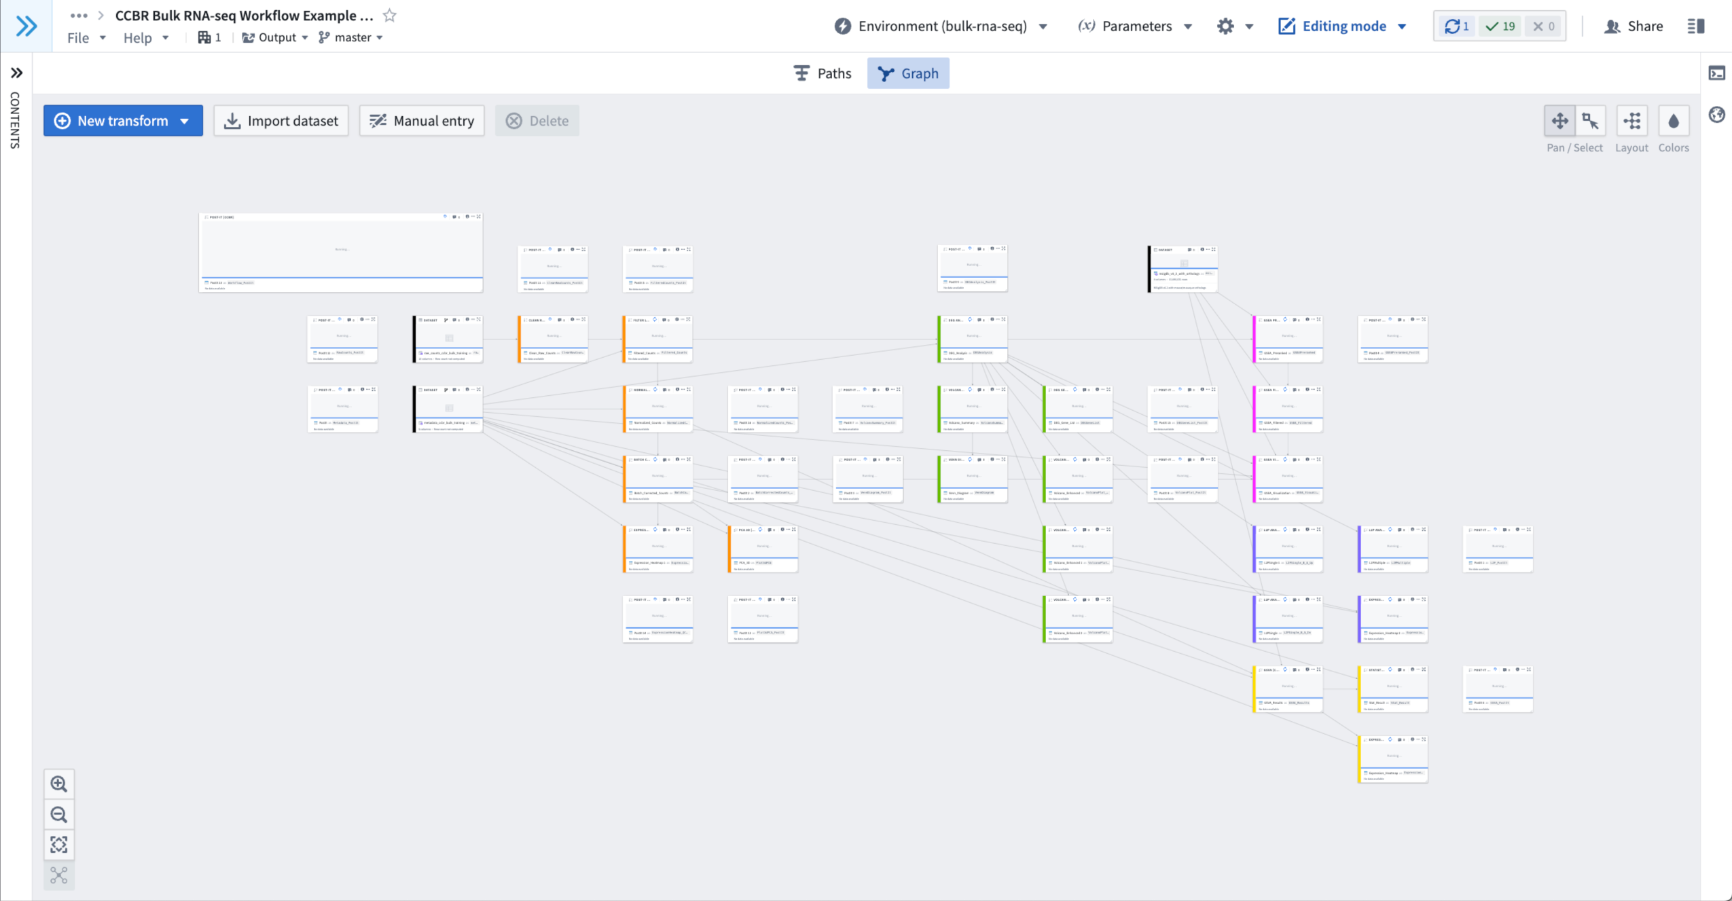The width and height of the screenshot is (1732, 901).
Task: Click the settings gear icon
Action: pos(1225,26)
